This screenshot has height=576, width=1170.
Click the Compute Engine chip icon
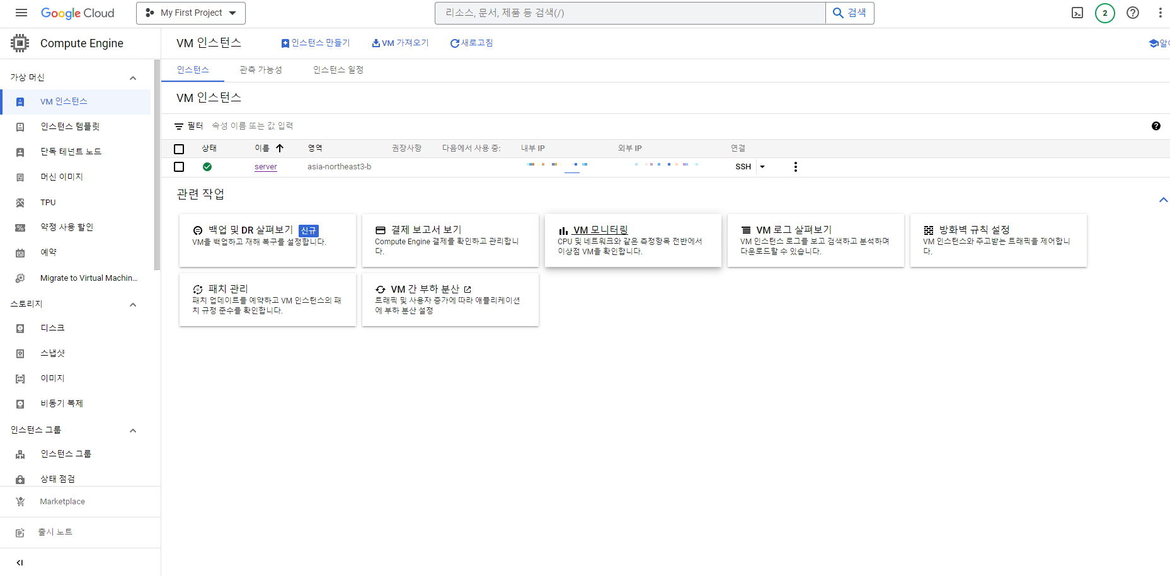click(x=20, y=43)
